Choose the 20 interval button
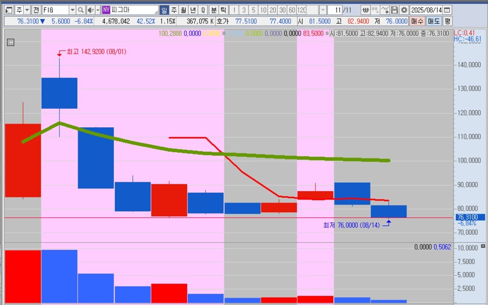488x305 pixels. [273, 10]
